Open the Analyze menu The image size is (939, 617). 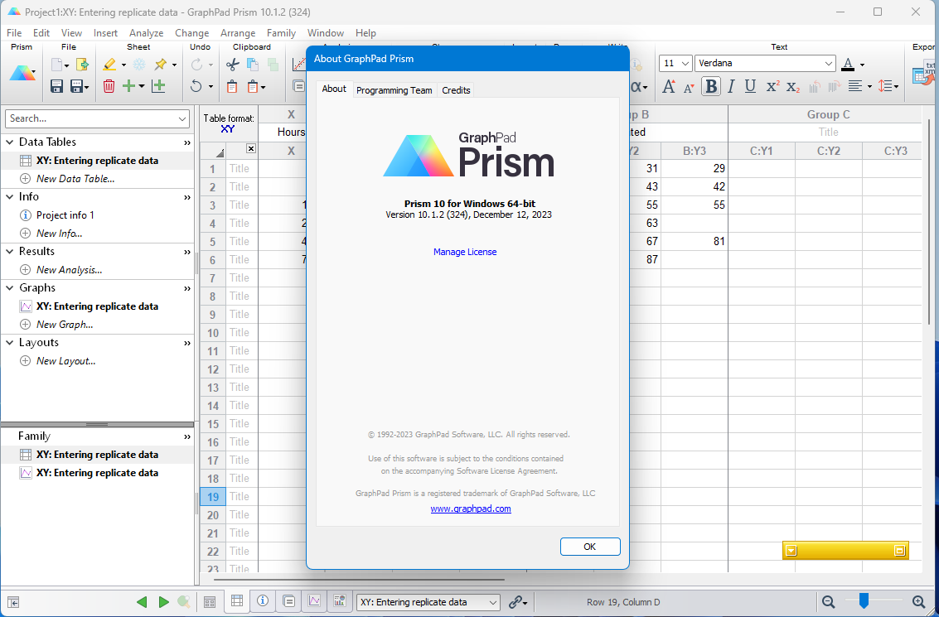pos(146,32)
